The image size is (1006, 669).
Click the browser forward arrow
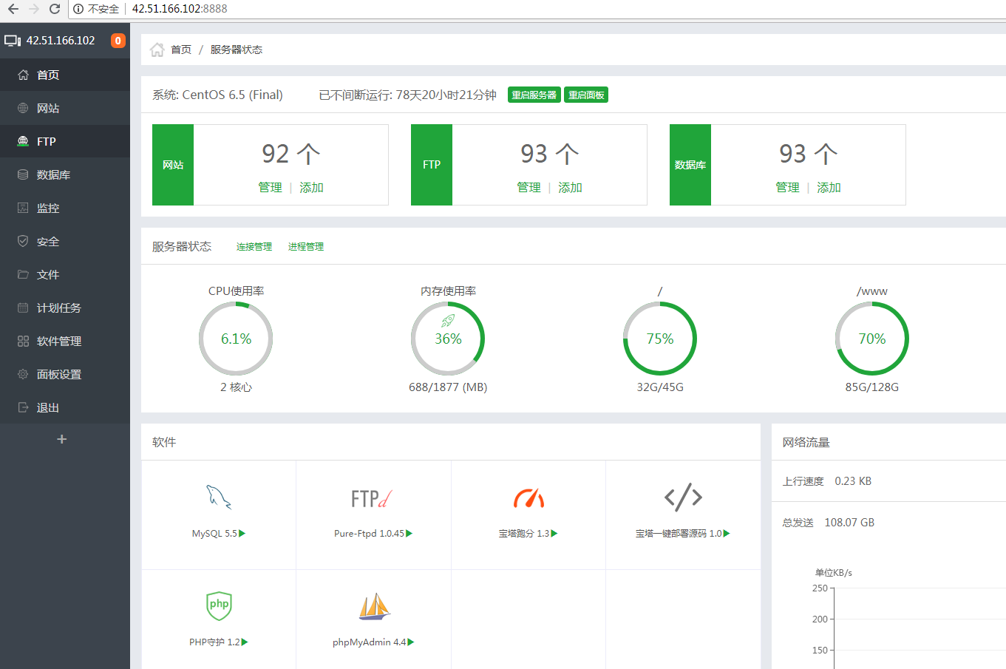pos(33,9)
